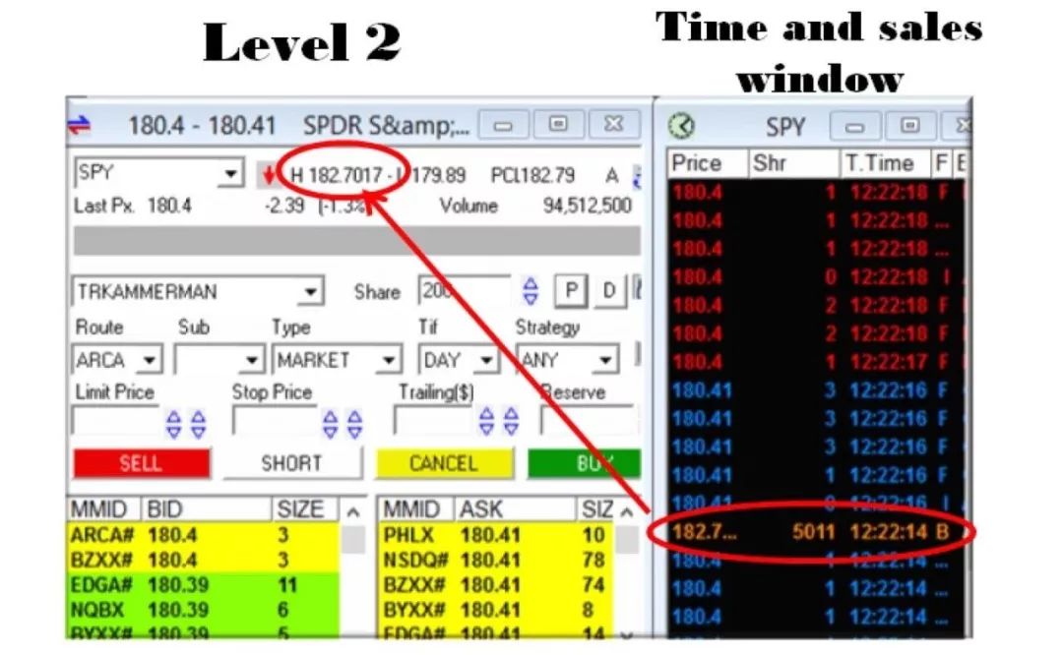Image resolution: width=1063 pixels, height=655 pixels.
Task: Click the Volume value 94,512,500
Action: point(587,206)
